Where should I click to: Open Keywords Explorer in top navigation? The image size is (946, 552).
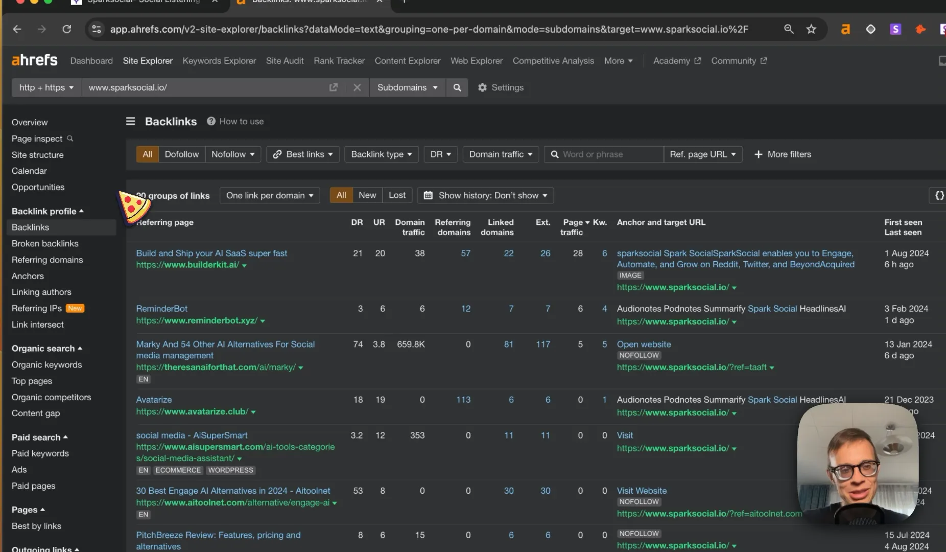[219, 61]
